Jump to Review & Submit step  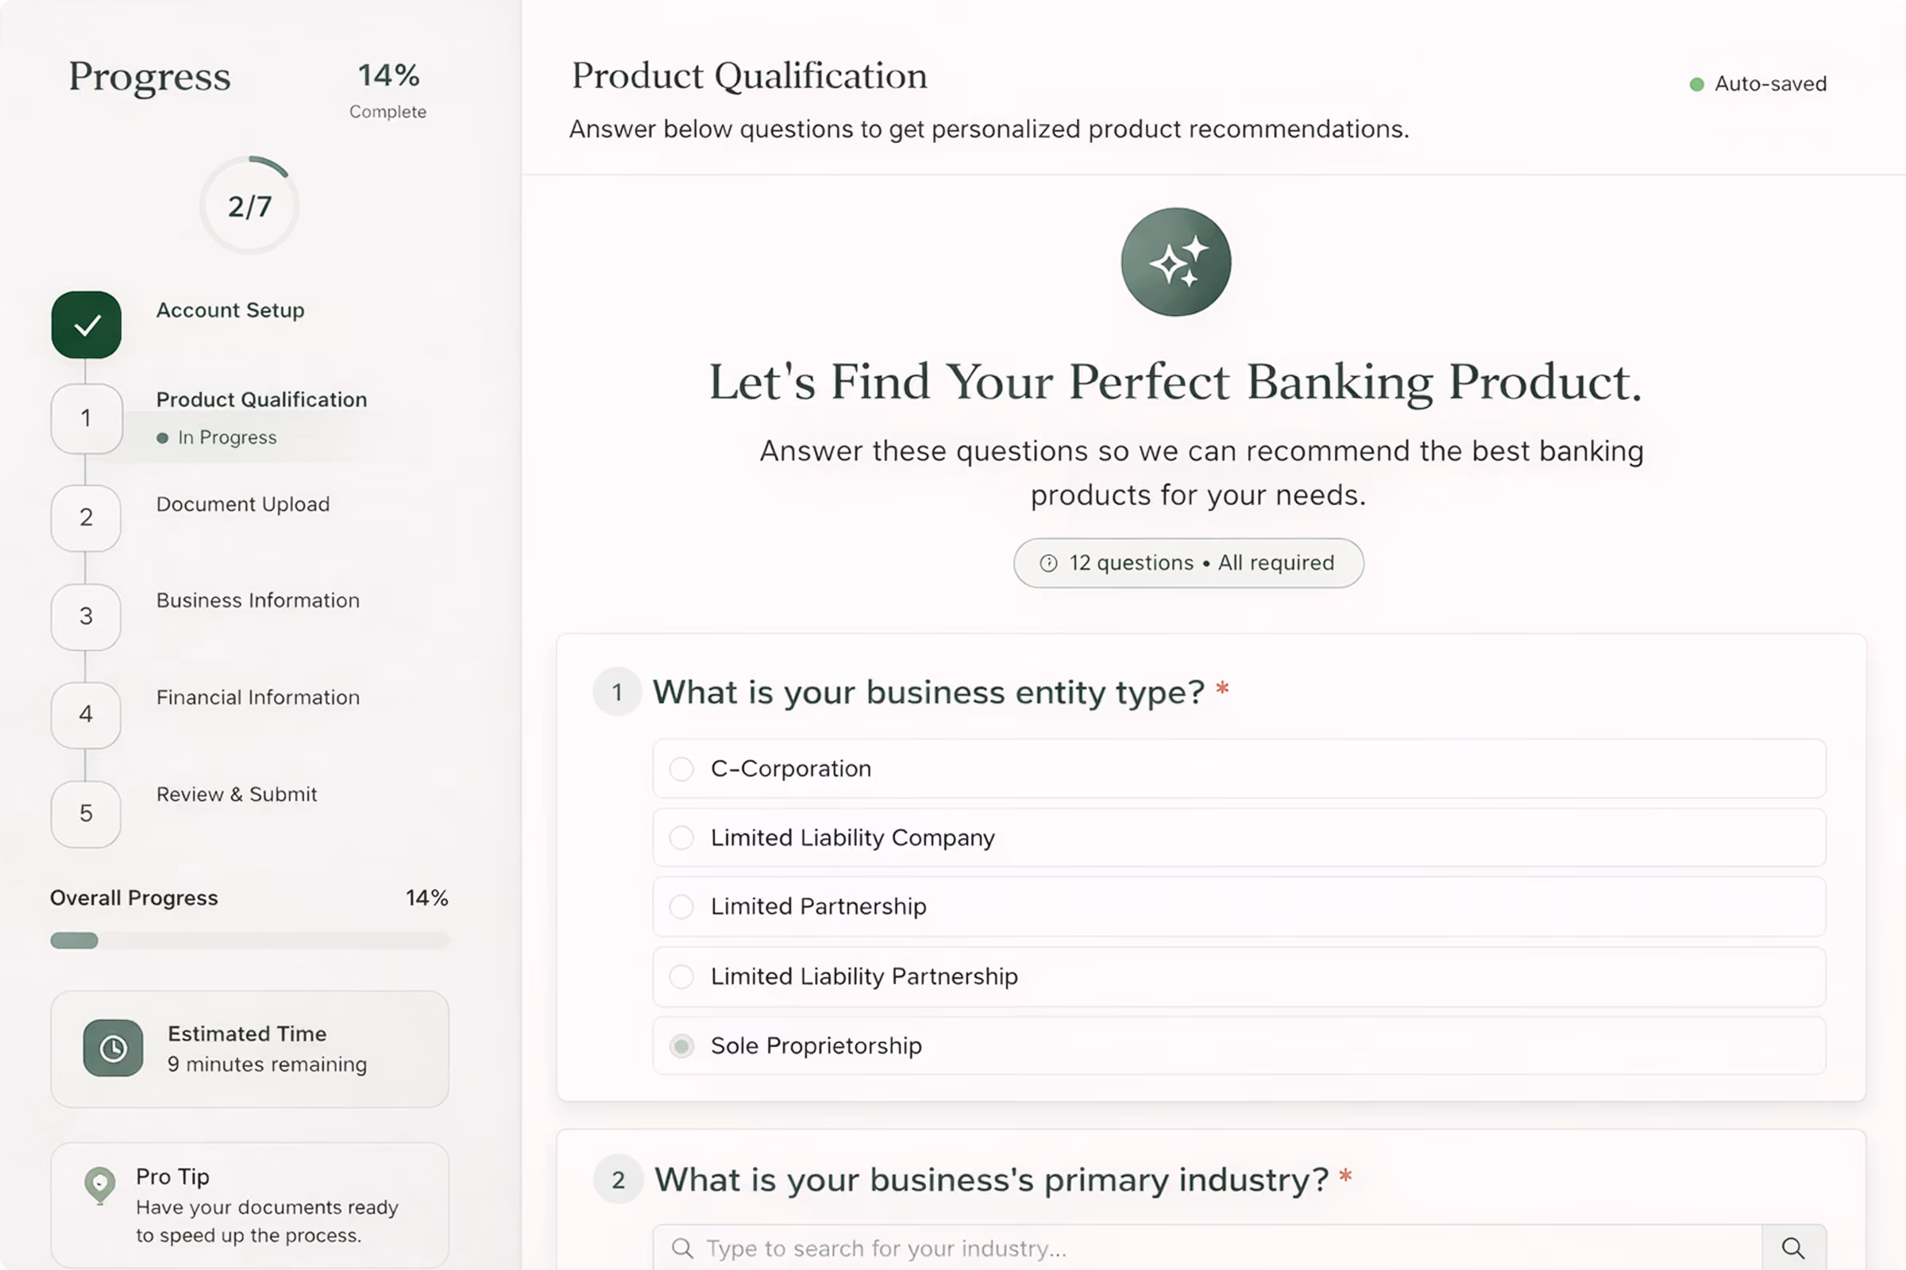(x=237, y=795)
